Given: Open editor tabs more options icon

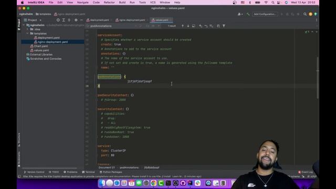Looking at the screenshot, I should (x=317, y=20).
